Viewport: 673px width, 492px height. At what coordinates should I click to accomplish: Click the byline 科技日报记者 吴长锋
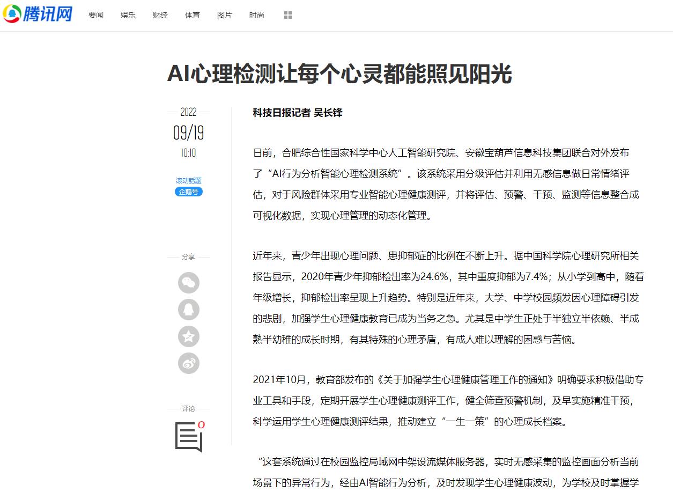[298, 113]
